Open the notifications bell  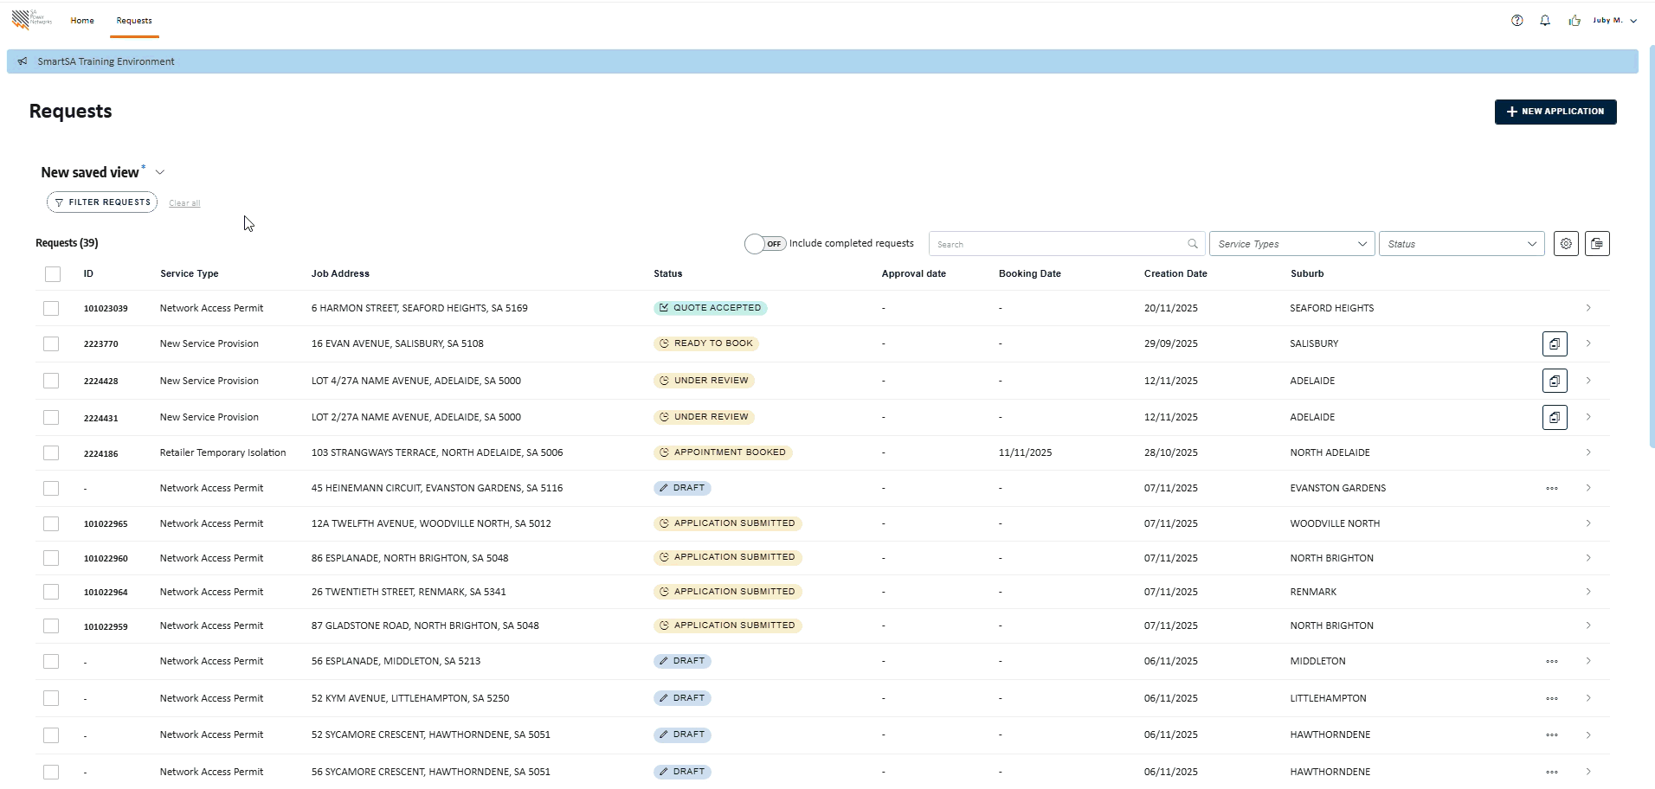pyautogui.click(x=1545, y=21)
